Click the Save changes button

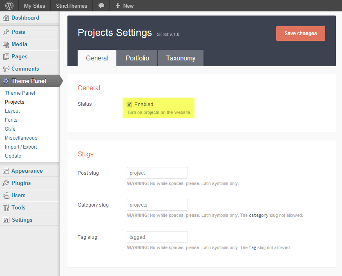click(x=300, y=33)
